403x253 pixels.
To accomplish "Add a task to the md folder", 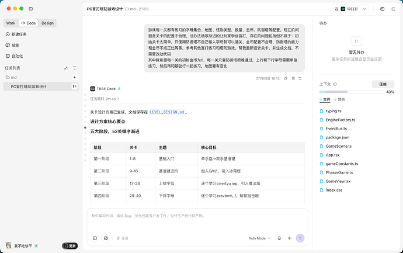I will pos(75,77).
